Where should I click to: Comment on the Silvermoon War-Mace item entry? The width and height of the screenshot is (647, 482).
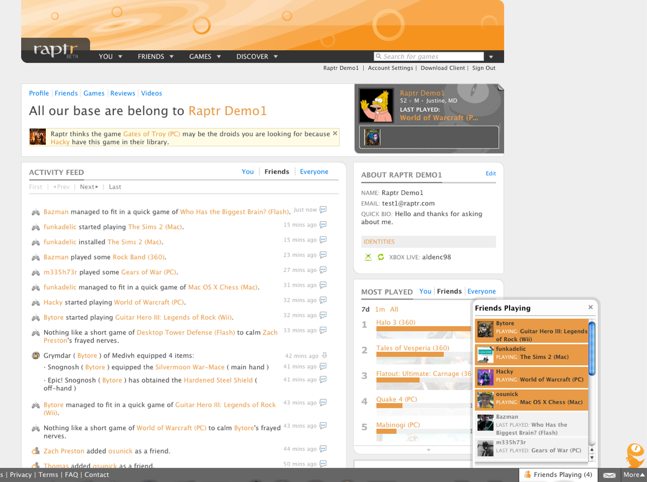[323, 366]
